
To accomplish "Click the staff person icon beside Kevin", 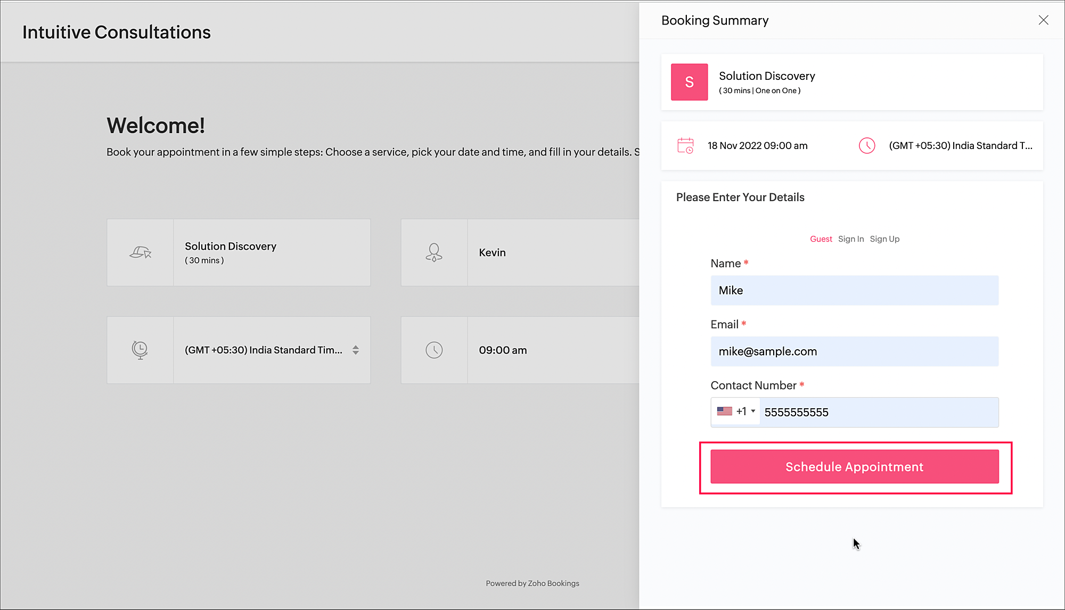I will pos(434,252).
